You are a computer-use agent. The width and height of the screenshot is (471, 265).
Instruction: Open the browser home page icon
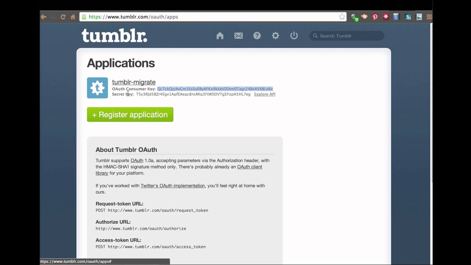point(73,17)
